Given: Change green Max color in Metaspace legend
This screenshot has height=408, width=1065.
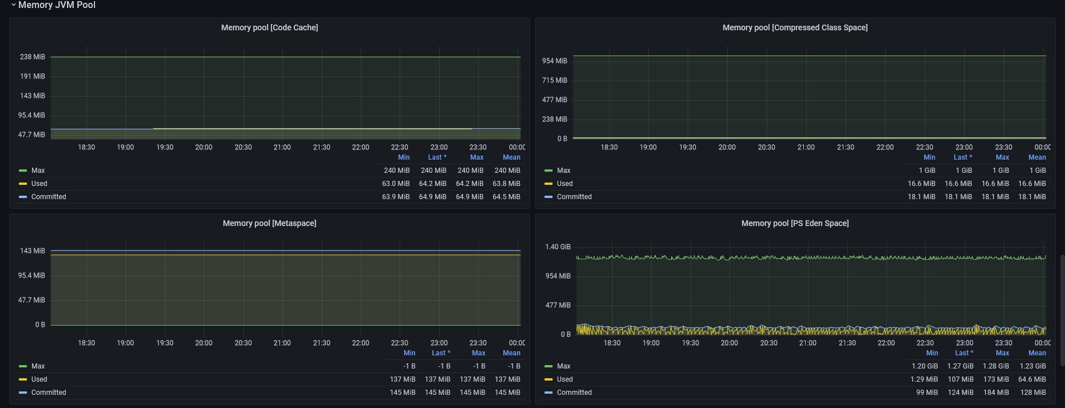Looking at the screenshot, I should 23,366.
